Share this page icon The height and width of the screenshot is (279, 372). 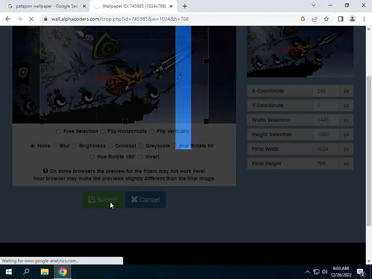click(x=315, y=19)
